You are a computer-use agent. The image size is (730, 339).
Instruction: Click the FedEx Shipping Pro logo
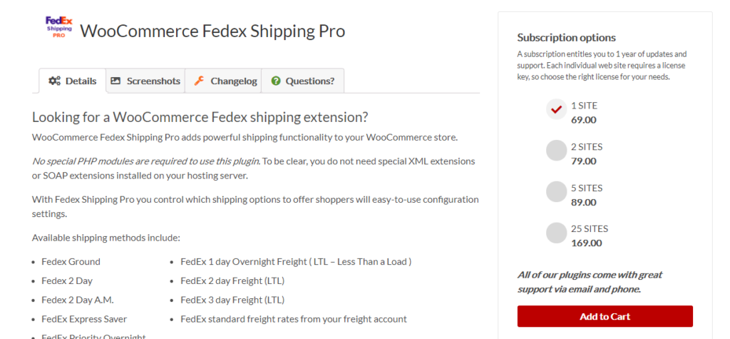[x=58, y=27]
